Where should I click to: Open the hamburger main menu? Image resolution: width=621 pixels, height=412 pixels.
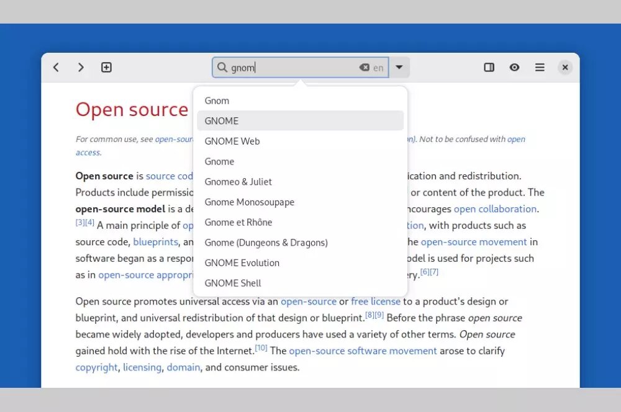click(x=540, y=67)
